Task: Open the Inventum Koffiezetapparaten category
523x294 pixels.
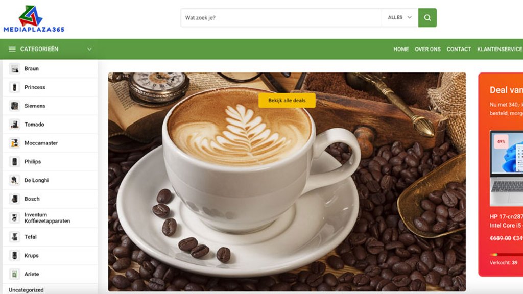Action: point(47,218)
